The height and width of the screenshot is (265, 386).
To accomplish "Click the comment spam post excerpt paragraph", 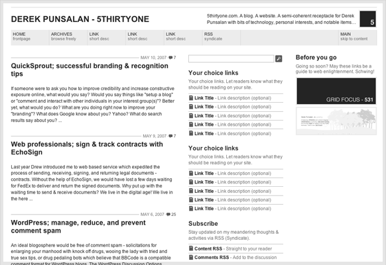I will 91,254.
